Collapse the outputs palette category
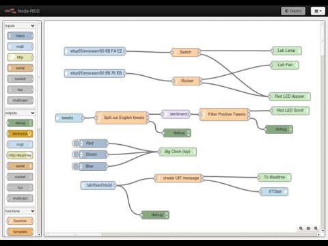 [x=20, y=113]
